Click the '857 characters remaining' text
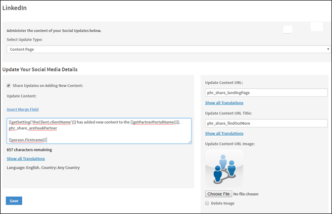The height and width of the screenshot is (214, 332). 29,150
